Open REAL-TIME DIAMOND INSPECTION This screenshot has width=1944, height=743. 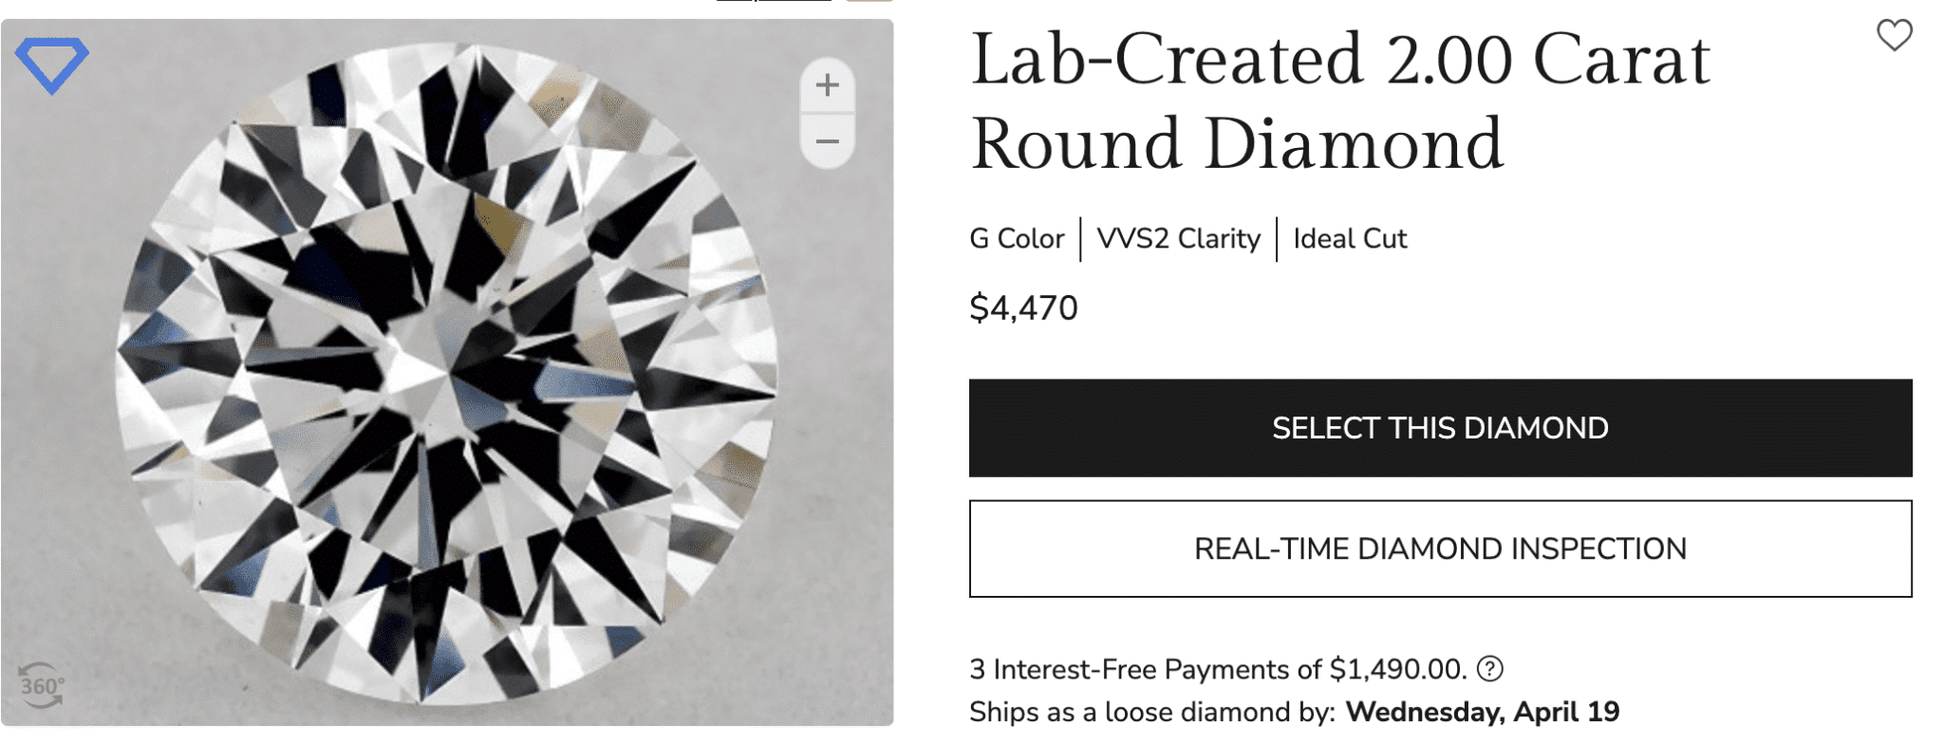click(x=1440, y=548)
